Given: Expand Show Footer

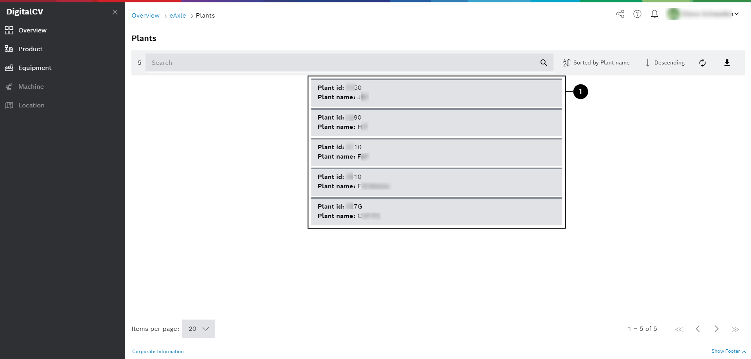Looking at the screenshot, I should point(728,351).
